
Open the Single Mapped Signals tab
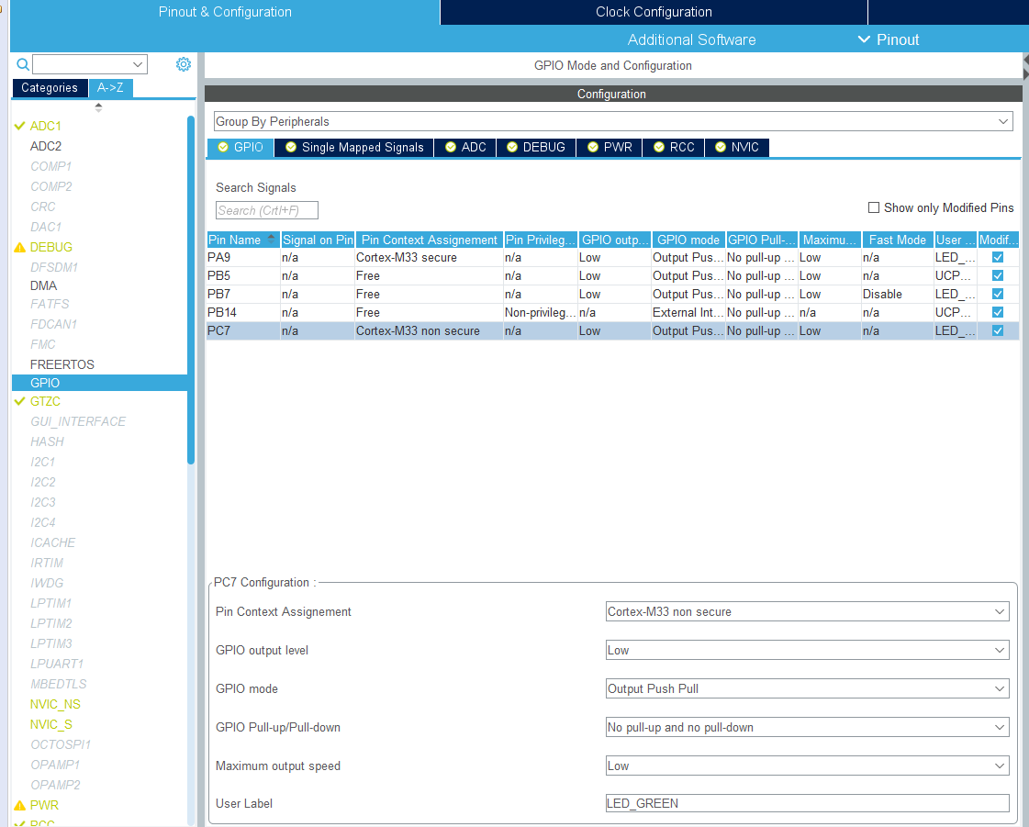[354, 147]
